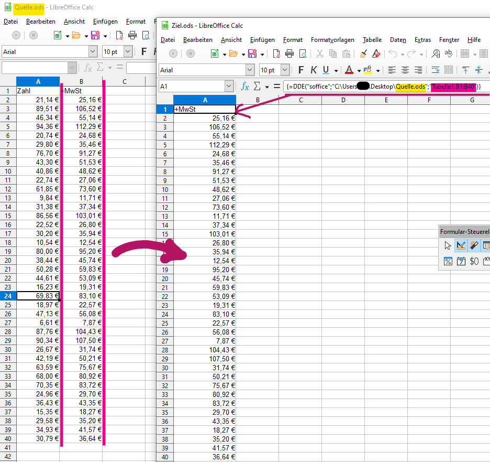This screenshot has height=462, width=490.
Task: Expand Save dropdown arrow in Ziel.ods
Action: tap(262, 55)
